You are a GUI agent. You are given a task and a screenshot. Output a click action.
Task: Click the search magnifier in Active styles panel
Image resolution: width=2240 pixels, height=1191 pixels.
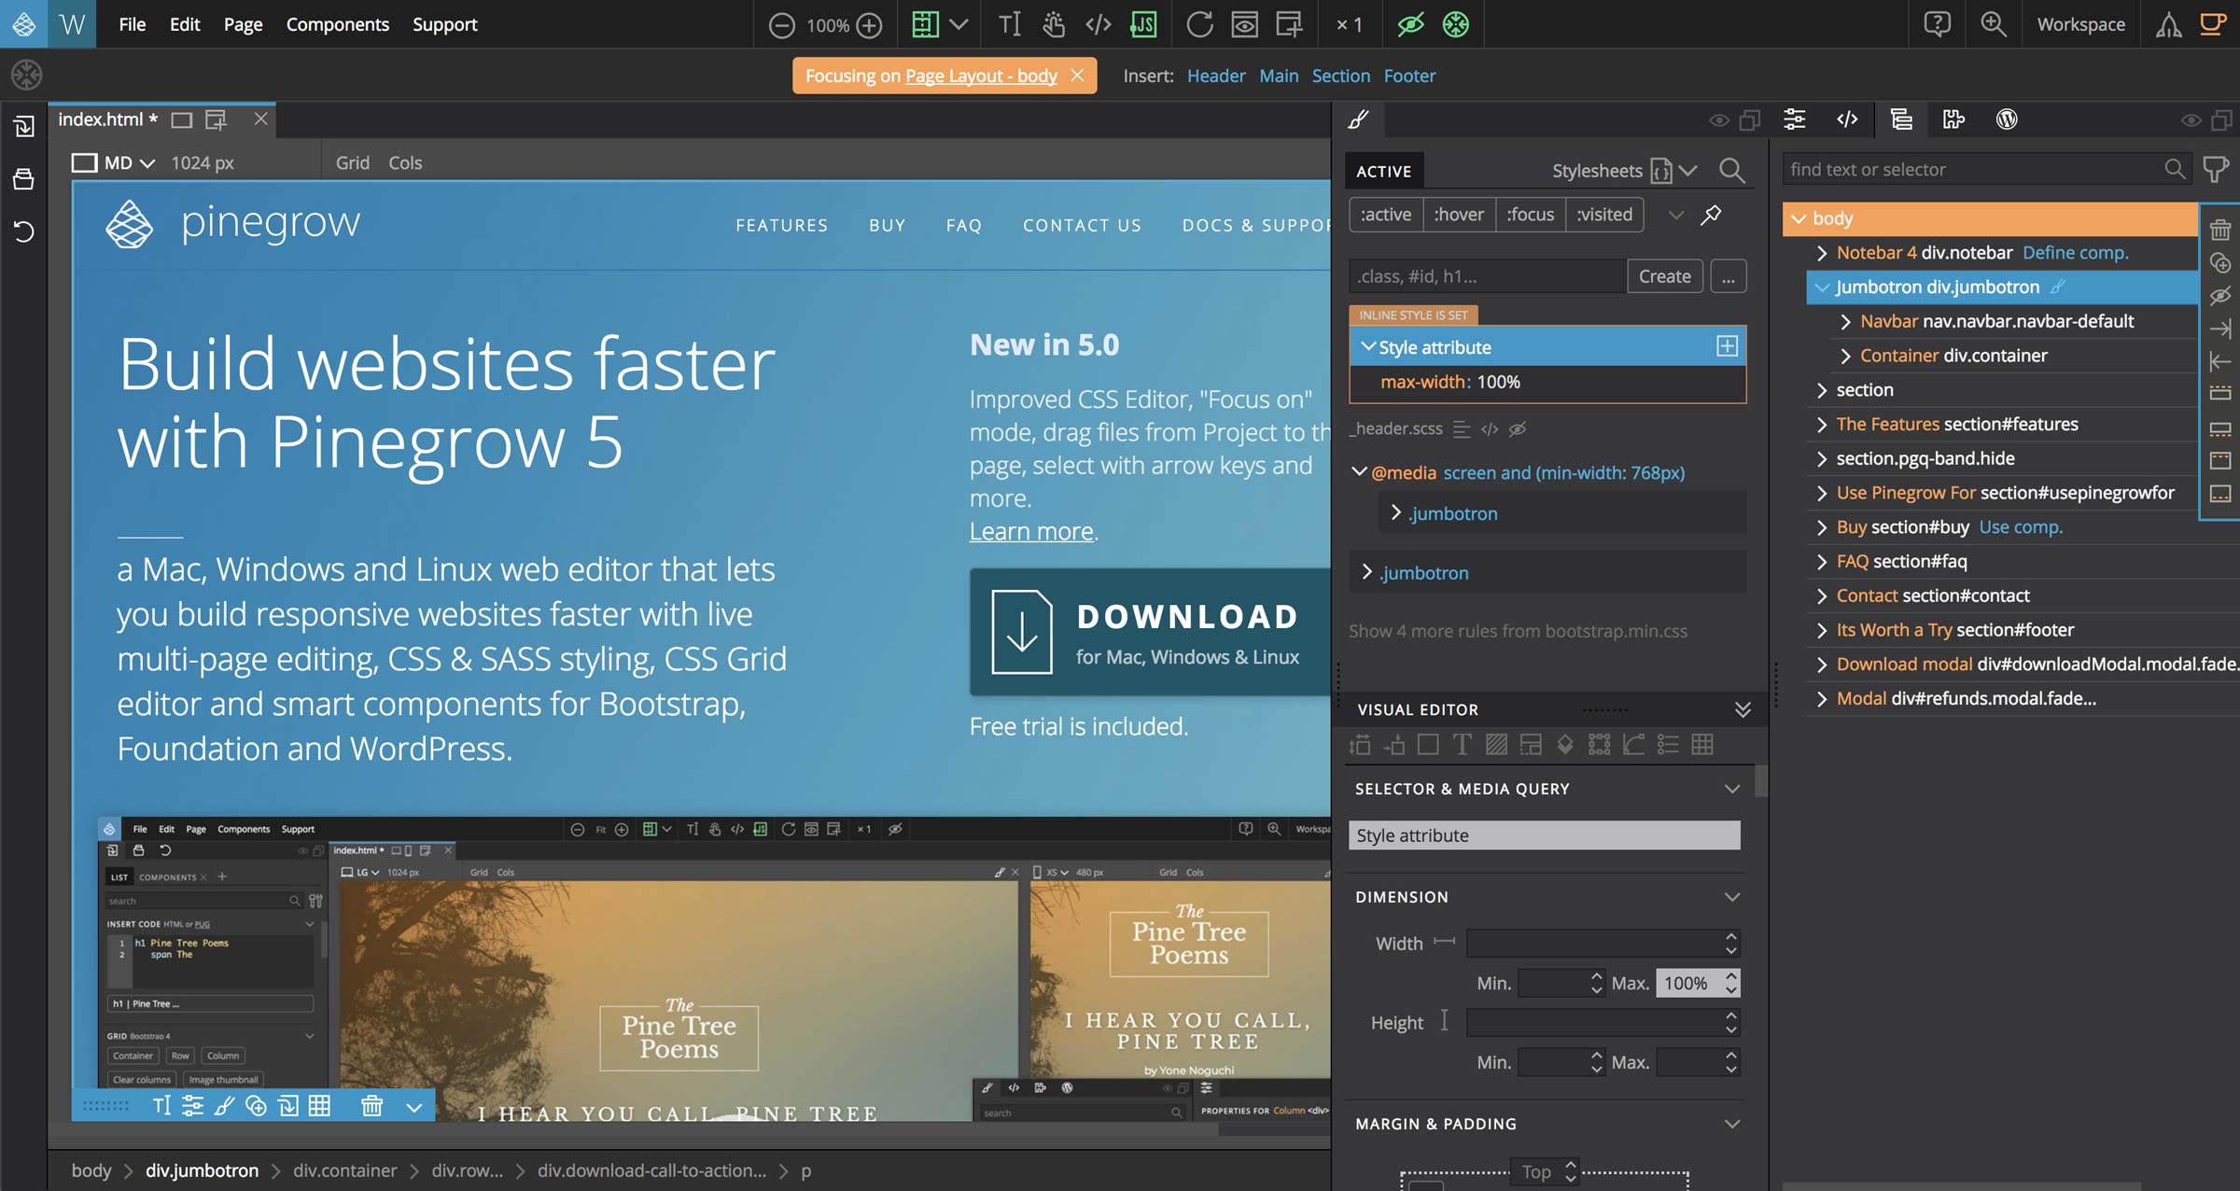[x=1731, y=171]
